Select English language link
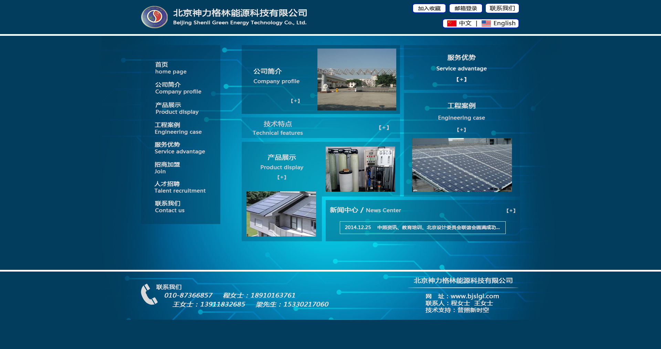Viewport: 661px width, 349px height. [504, 23]
